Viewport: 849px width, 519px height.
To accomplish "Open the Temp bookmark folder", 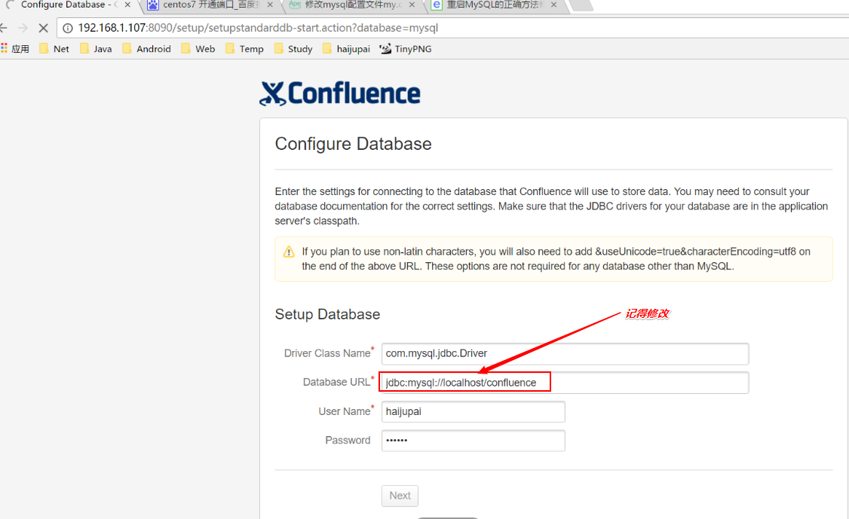I will [x=245, y=49].
